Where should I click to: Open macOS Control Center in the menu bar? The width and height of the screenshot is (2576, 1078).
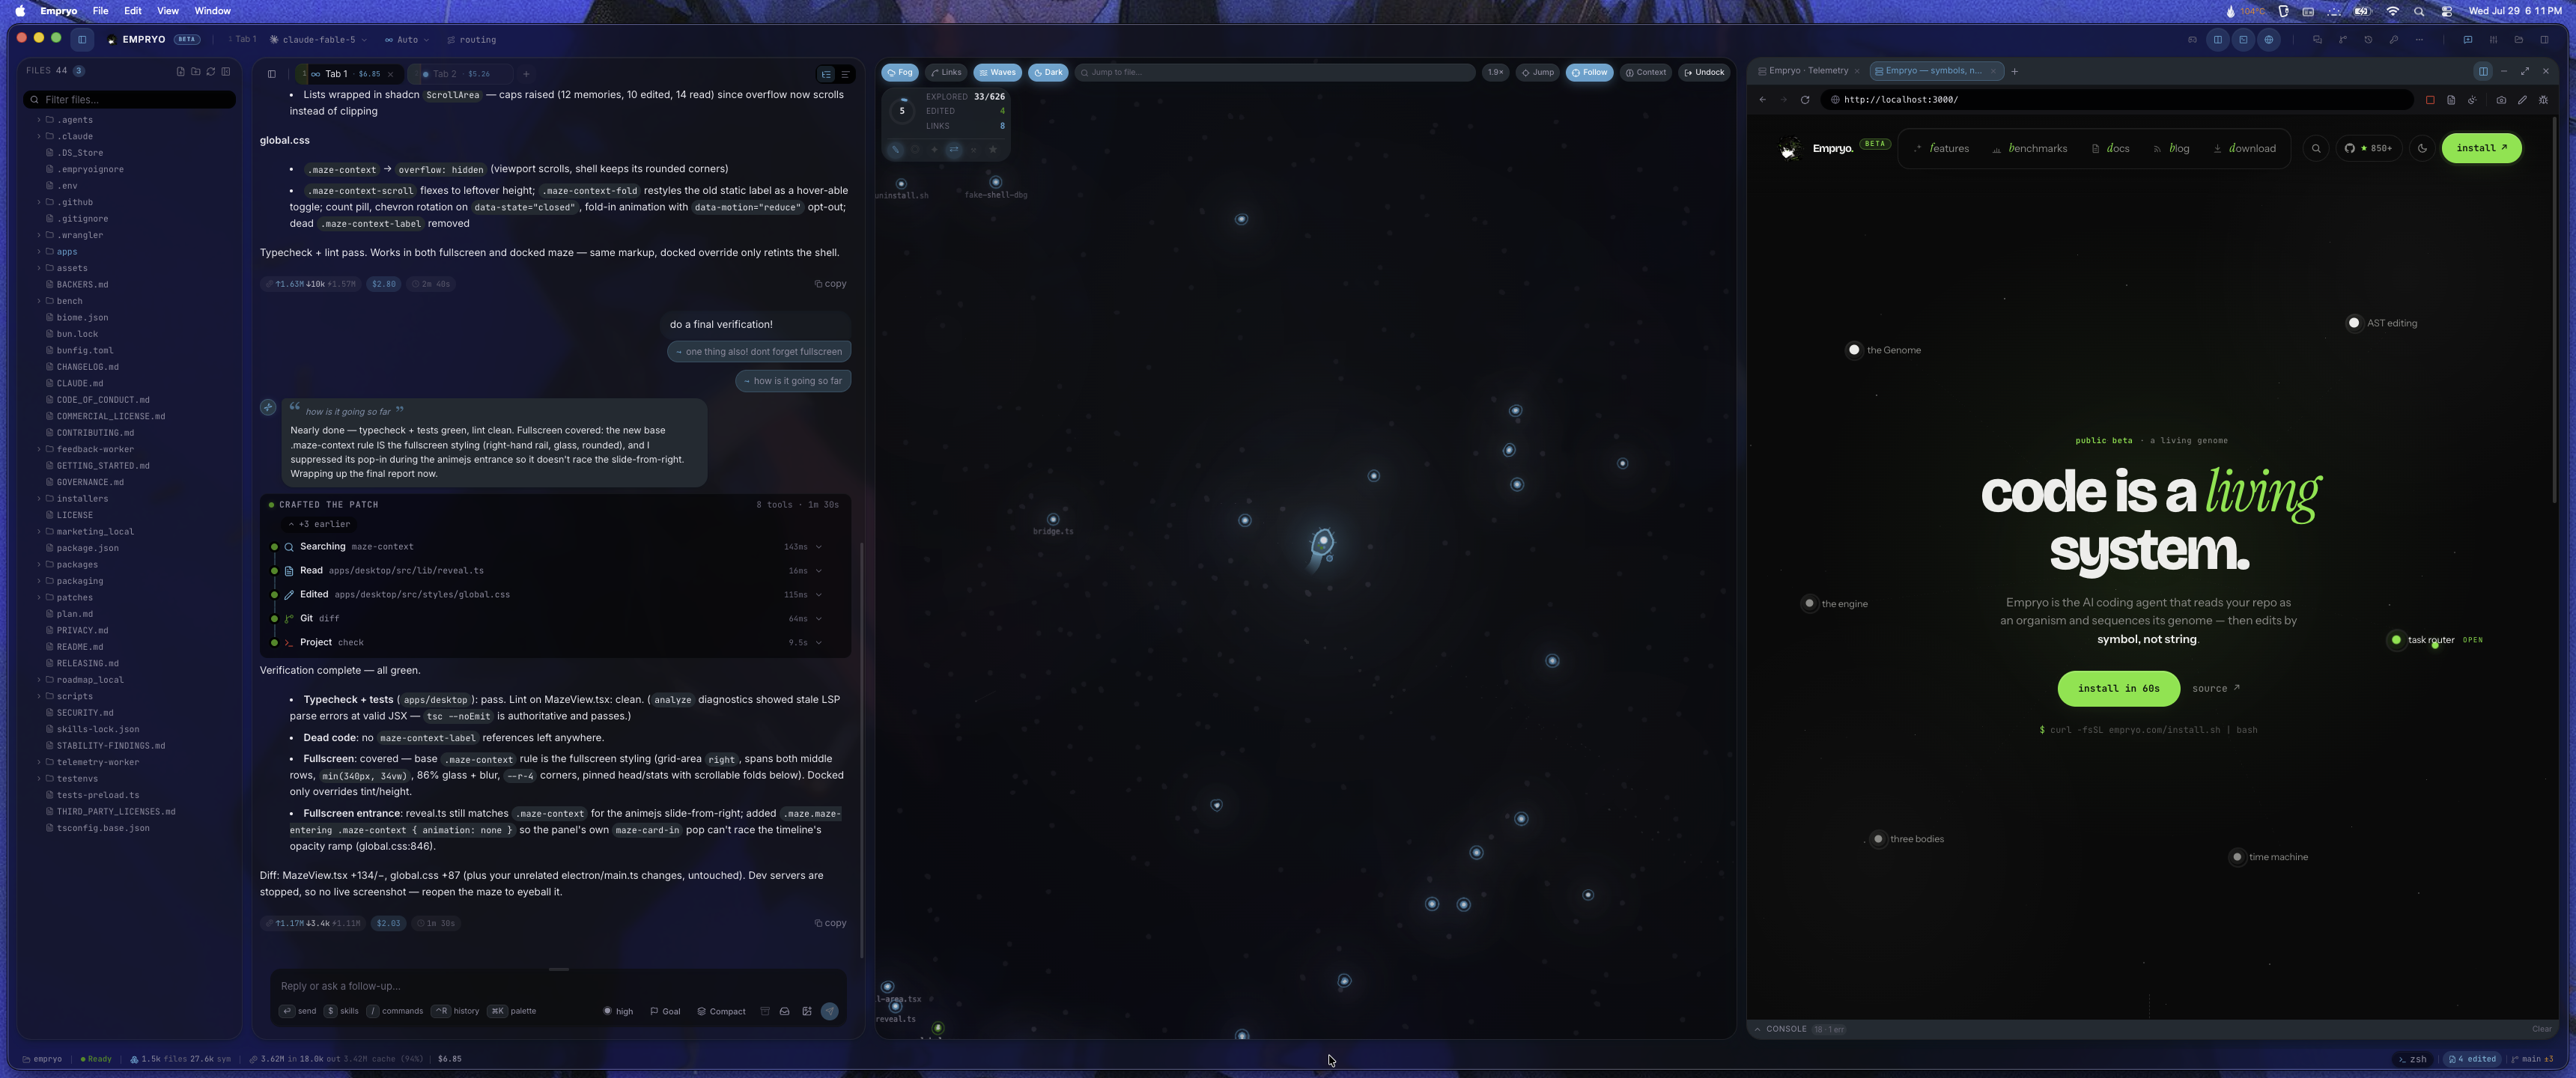2447,11
